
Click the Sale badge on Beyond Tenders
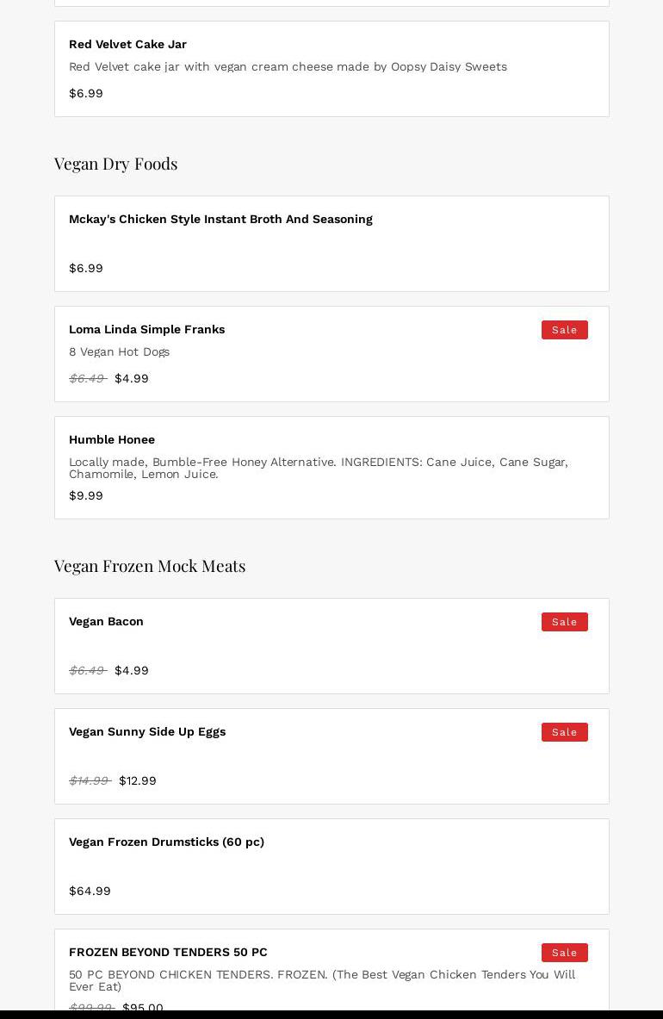click(x=564, y=953)
